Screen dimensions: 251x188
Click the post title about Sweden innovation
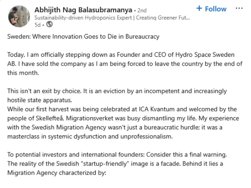click(x=83, y=37)
